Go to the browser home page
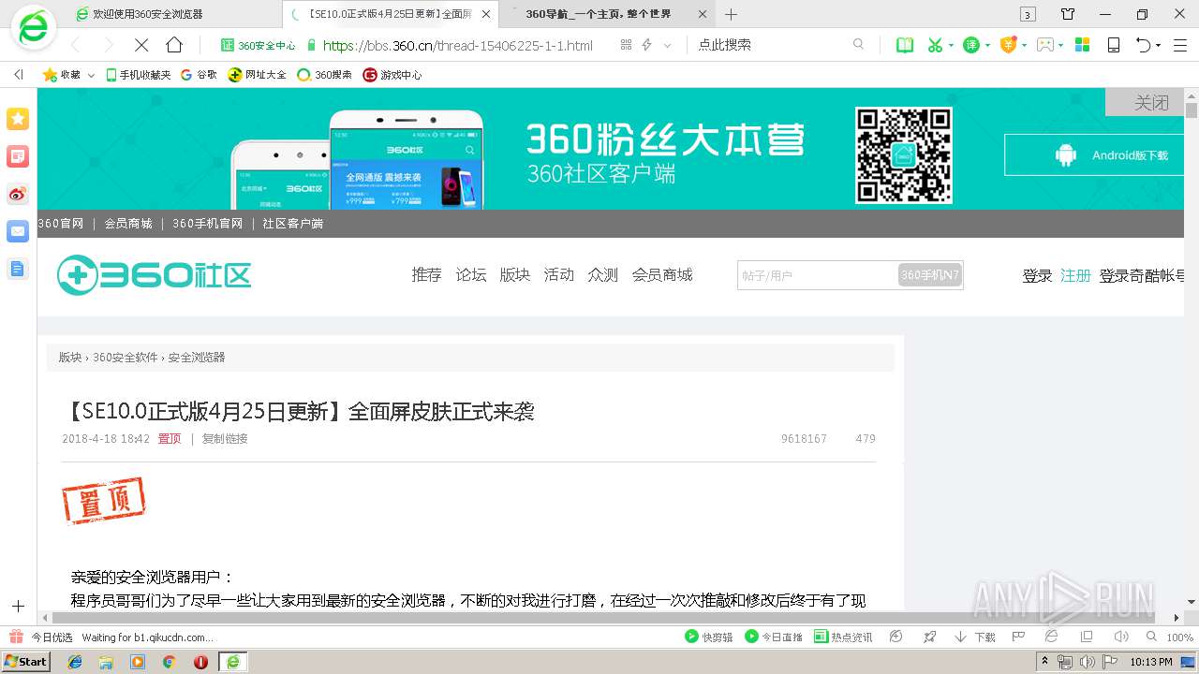 click(174, 45)
